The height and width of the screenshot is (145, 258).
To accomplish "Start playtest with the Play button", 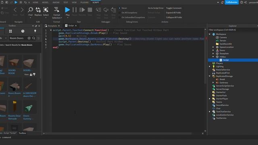I will coord(67,10).
